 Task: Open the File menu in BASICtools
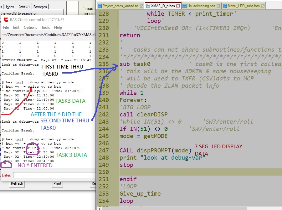pyautogui.click(x=6, y=28)
